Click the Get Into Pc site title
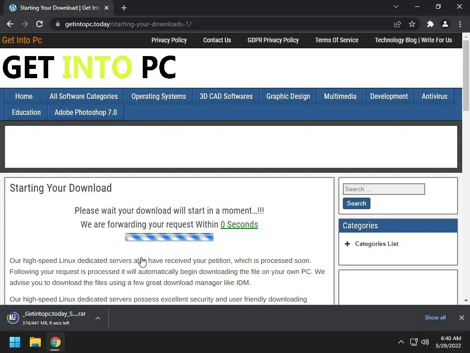The height and width of the screenshot is (353, 470). 22,40
